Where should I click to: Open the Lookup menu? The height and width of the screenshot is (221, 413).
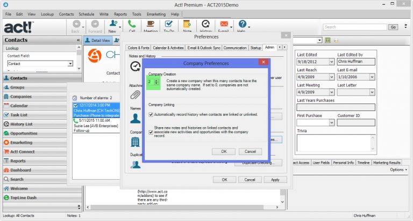pyautogui.click(x=47, y=14)
